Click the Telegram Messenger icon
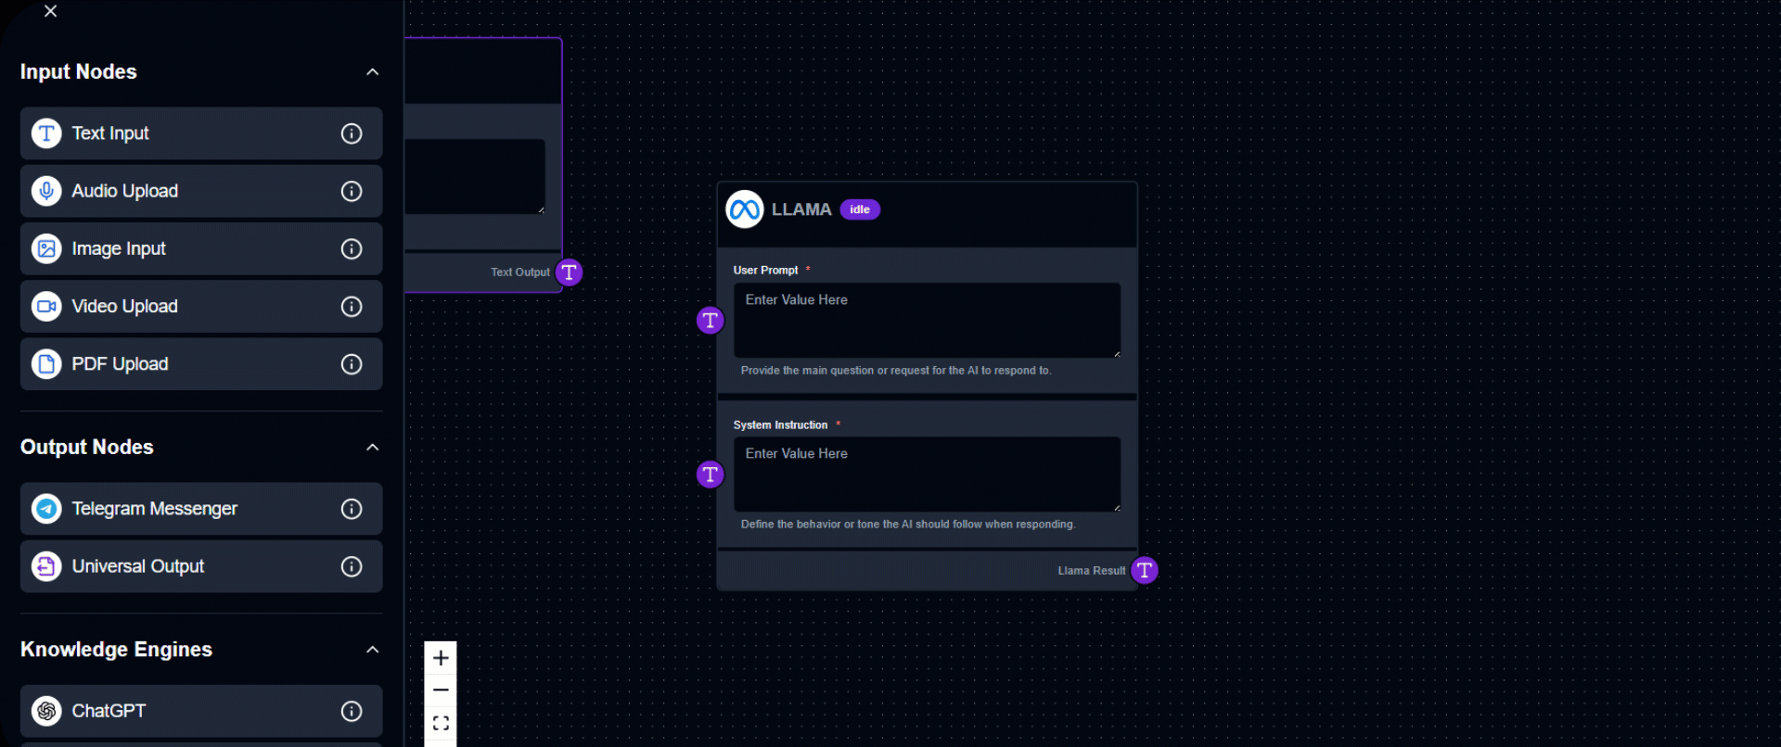This screenshot has width=1781, height=747. click(x=46, y=509)
